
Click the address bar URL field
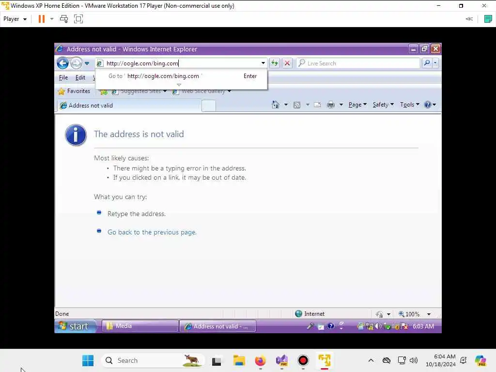[x=181, y=63]
